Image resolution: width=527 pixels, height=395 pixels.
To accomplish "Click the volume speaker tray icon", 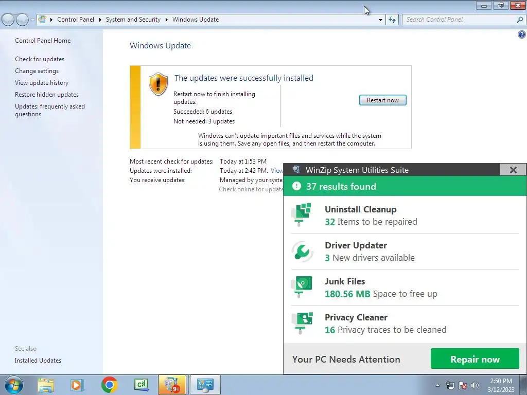I will tap(475, 385).
